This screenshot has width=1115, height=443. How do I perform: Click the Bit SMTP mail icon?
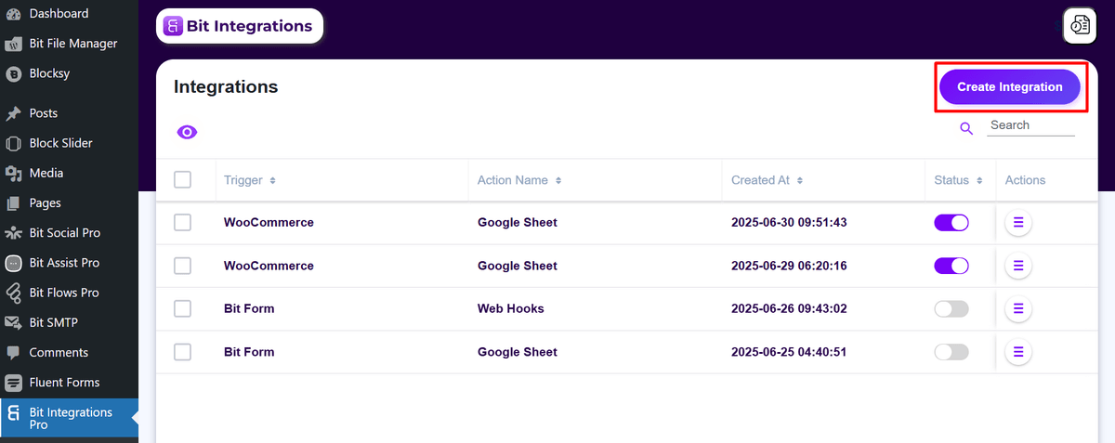(x=13, y=322)
